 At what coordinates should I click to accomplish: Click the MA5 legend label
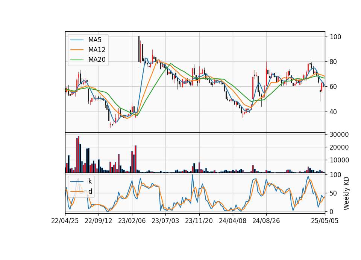[x=95, y=40]
